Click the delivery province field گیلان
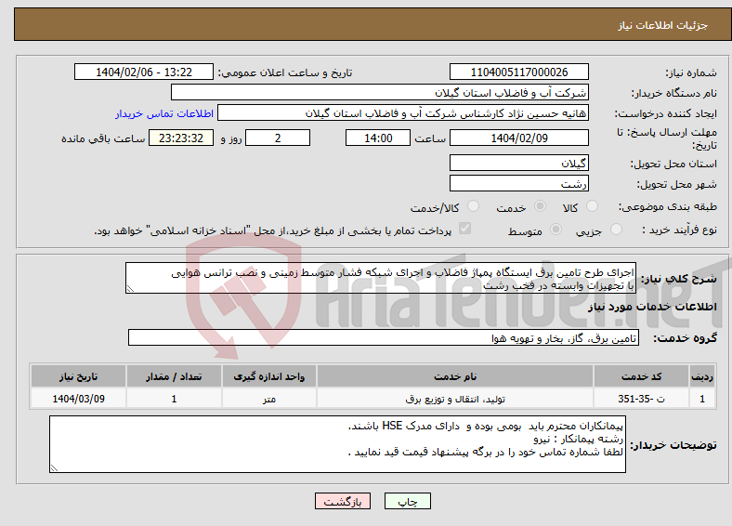The height and width of the screenshot is (526, 732). click(519, 163)
